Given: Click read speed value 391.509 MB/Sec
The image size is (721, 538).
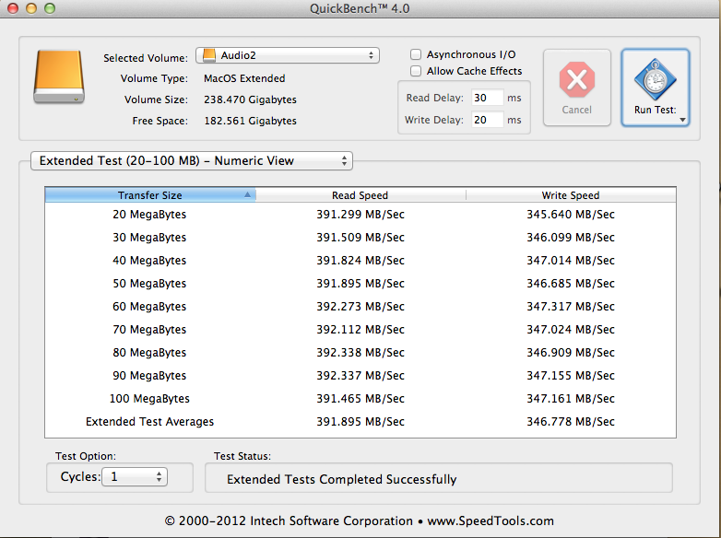Looking at the screenshot, I should tap(360, 238).
